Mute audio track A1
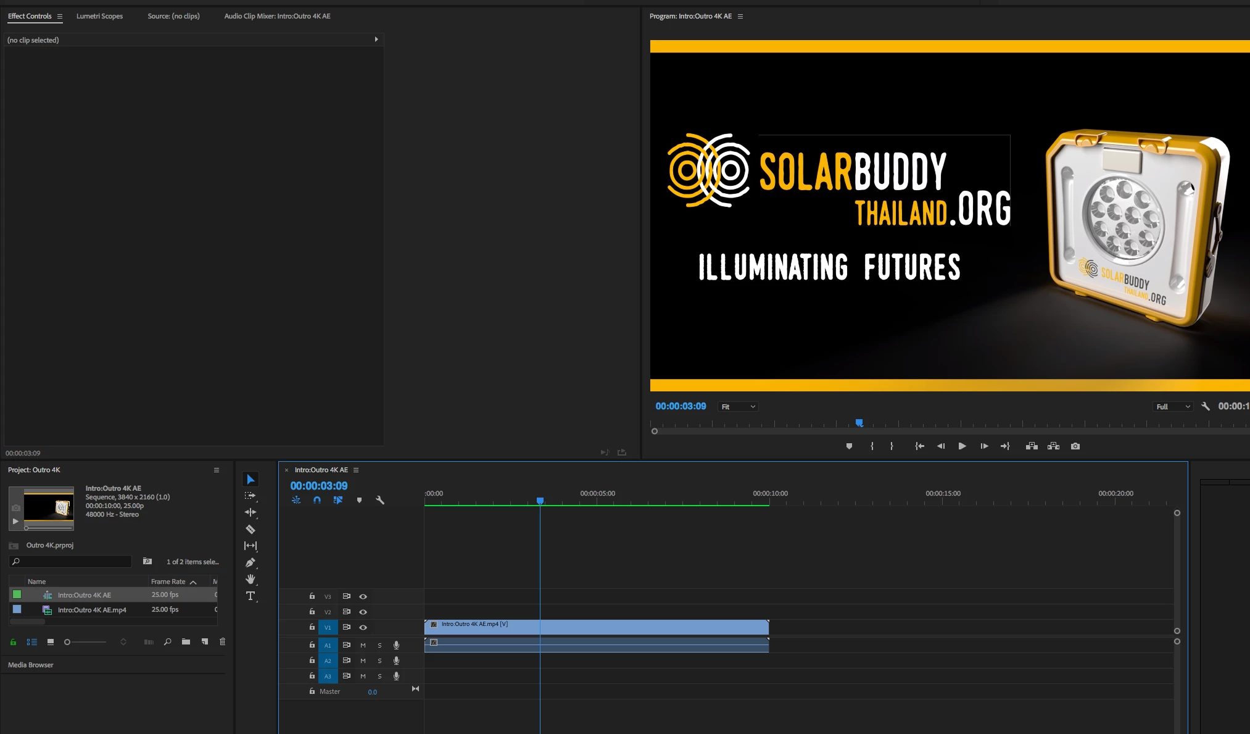Viewport: 1250px width, 734px height. pos(363,645)
